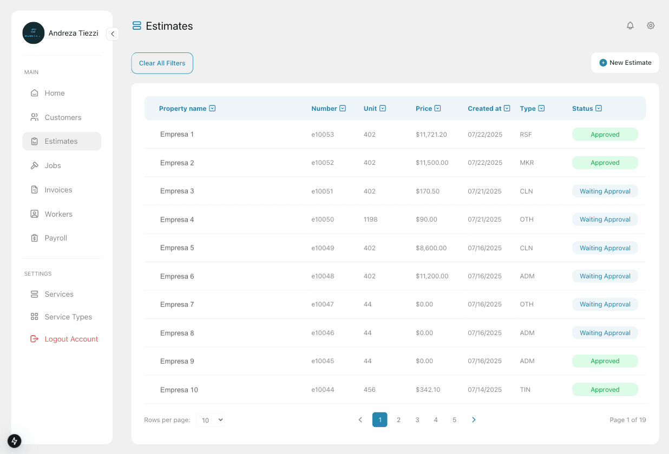This screenshot has width=669, height=454.
Task: Open the notifications bell icon
Action: click(630, 25)
